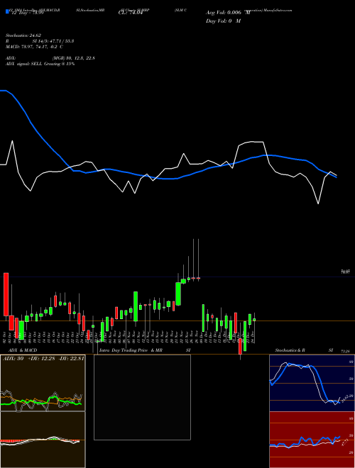This screenshot has width=355, height=468.
Task: Click the '74.07' price label on right axis
Action: coord(346,272)
